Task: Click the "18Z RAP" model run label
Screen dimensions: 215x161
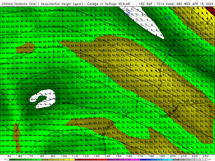Action: coord(145,4)
